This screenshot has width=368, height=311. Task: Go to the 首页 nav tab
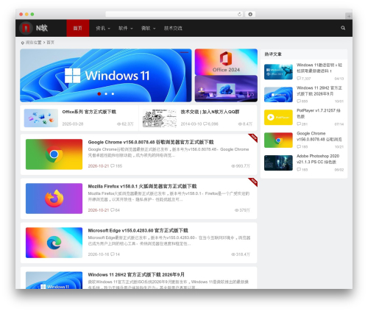tap(78, 28)
